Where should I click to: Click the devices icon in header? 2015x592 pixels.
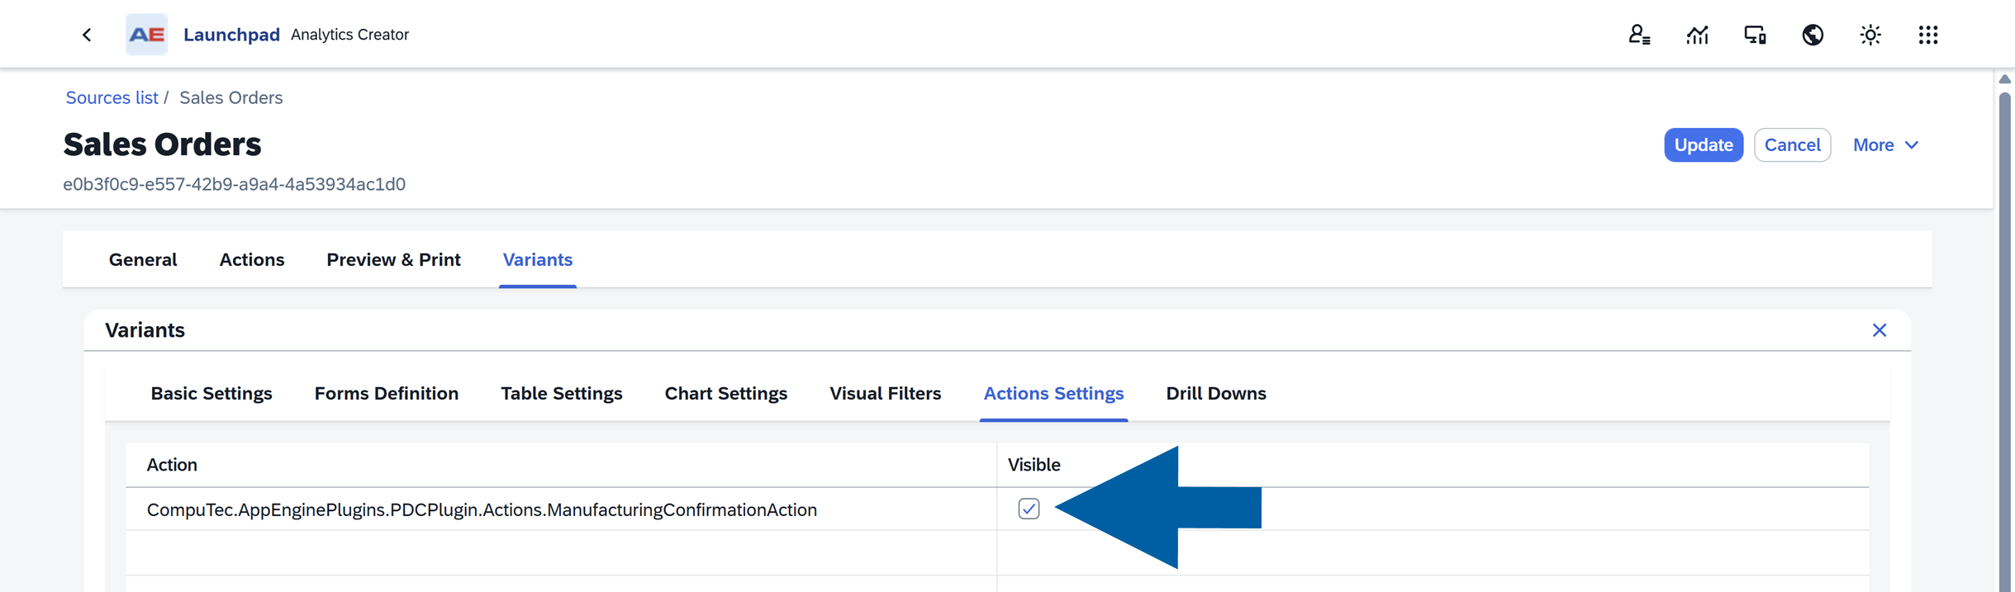[1755, 35]
